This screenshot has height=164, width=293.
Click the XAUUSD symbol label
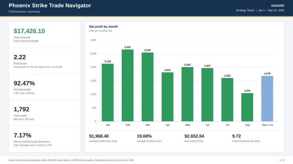point(277,6)
